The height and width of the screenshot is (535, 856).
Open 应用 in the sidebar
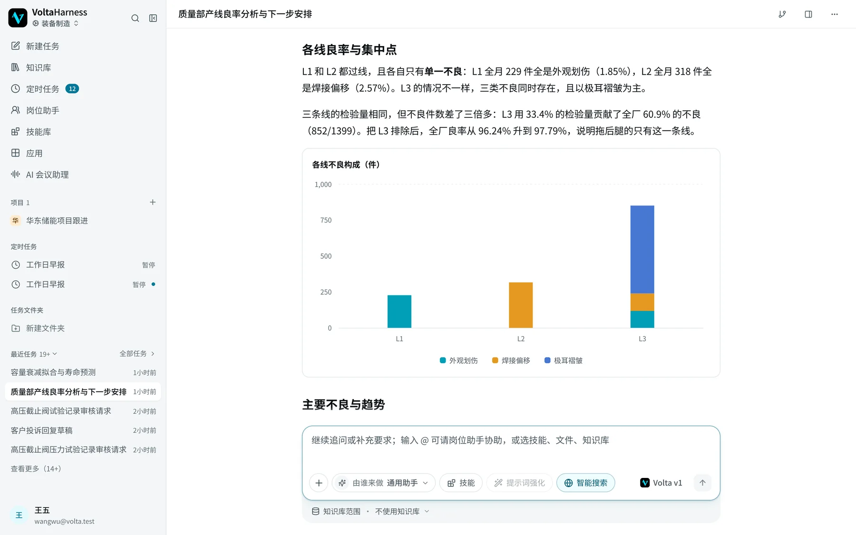[x=83, y=153]
